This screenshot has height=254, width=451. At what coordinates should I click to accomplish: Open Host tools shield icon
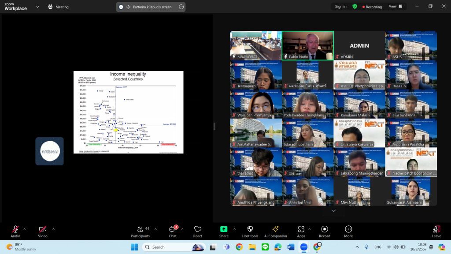250,229
